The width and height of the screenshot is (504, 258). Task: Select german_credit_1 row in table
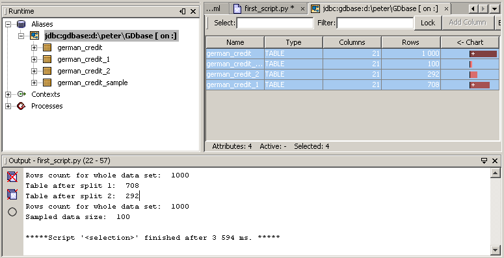point(352,85)
